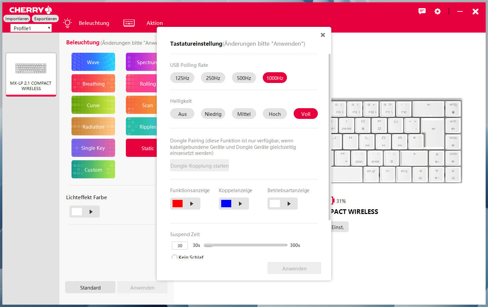
Task: Open the Aktion tab
Action: point(154,23)
